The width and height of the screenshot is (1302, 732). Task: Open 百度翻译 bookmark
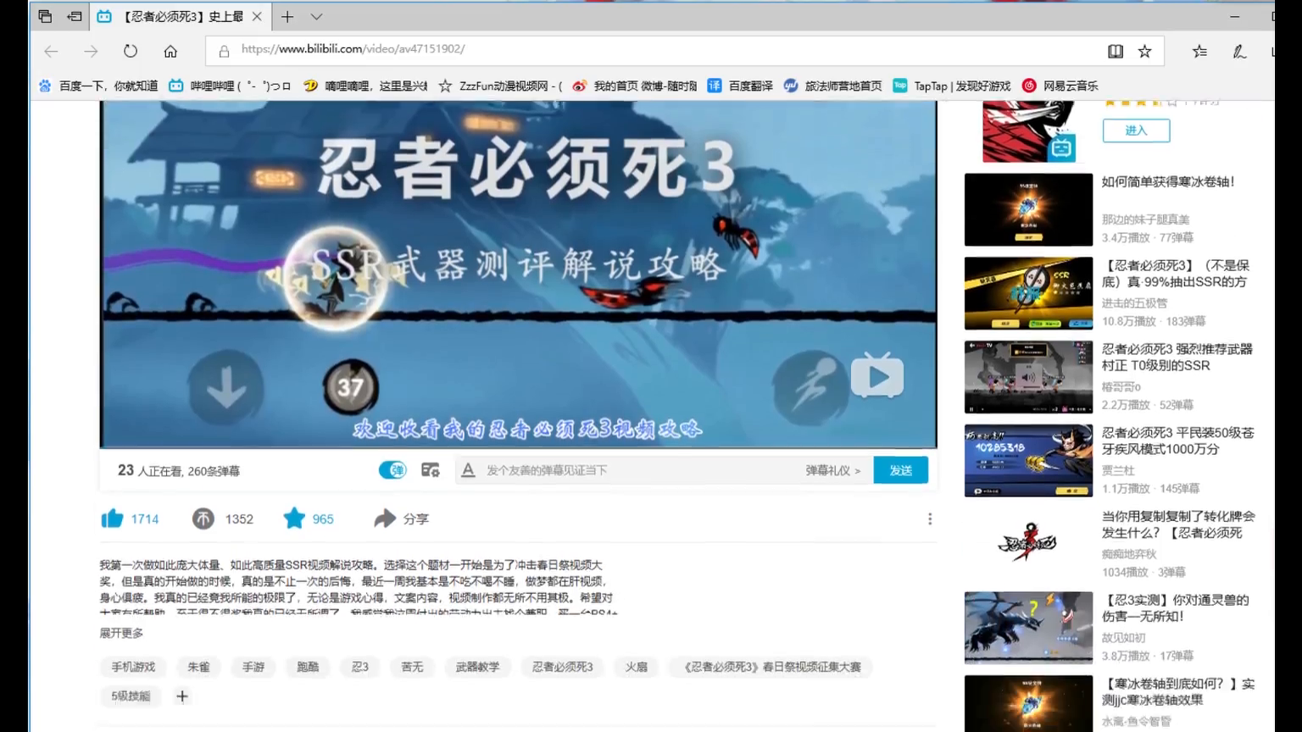click(740, 86)
